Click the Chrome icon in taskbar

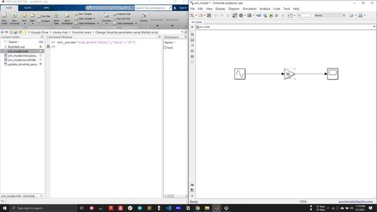197,208
